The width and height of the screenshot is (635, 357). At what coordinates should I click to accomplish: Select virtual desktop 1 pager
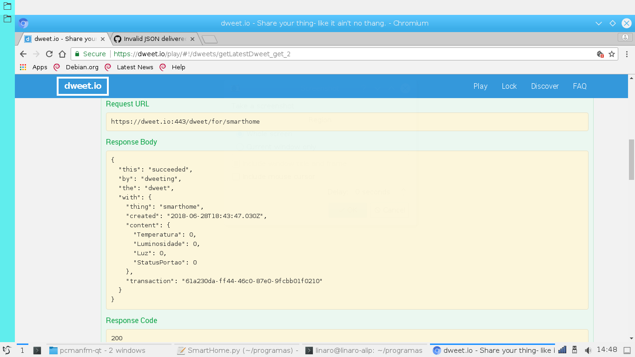pos(22,350)
